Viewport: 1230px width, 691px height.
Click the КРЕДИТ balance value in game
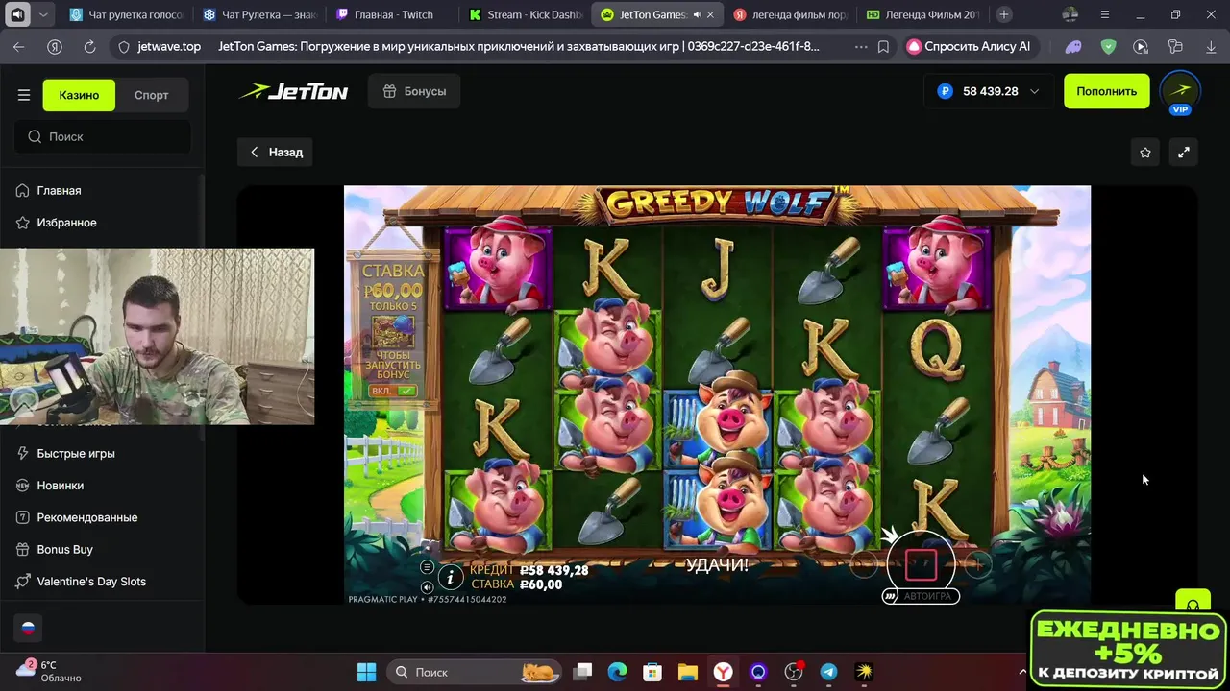(x=553, y=570)
